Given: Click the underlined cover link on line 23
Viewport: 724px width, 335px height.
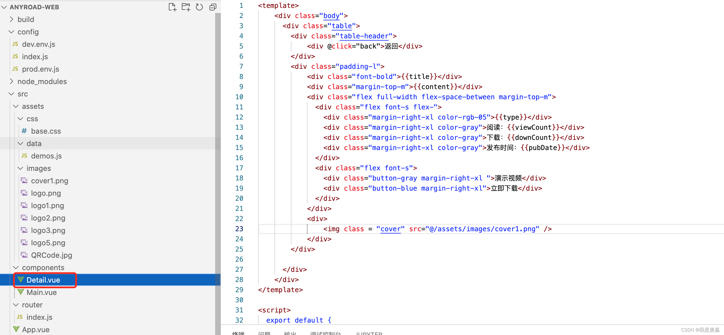Looking at the screenshot, I should [x=390, y=229].
